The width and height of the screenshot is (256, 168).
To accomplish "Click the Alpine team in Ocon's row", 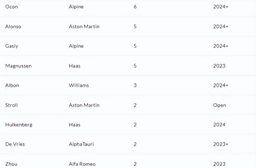I will 76,7.
